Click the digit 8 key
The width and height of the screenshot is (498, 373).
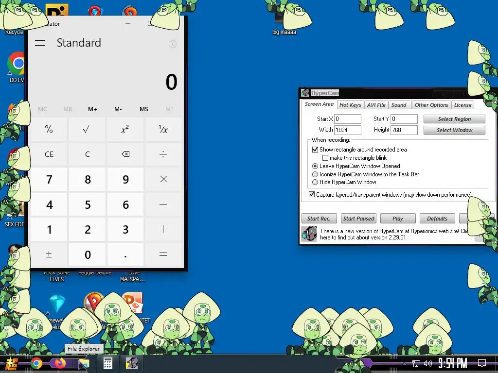tap(87, 179)
